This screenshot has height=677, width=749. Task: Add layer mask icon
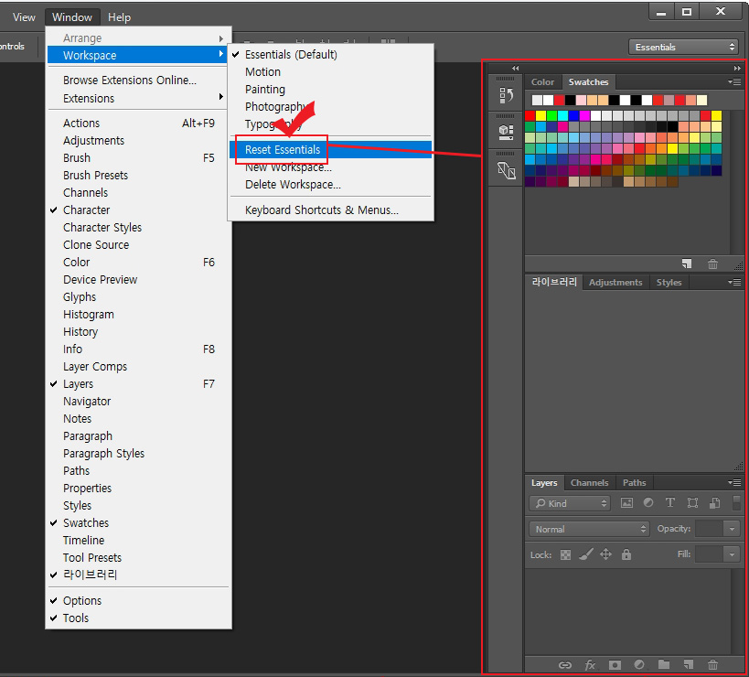pos(615,664)
